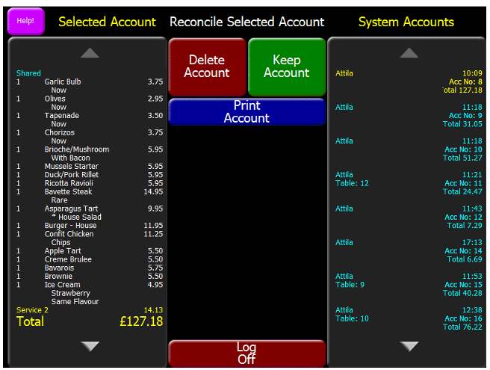This screenshot has width=490, height=370.
Task: Select account number 14 totaling 6.69
Action: point(408,250)
